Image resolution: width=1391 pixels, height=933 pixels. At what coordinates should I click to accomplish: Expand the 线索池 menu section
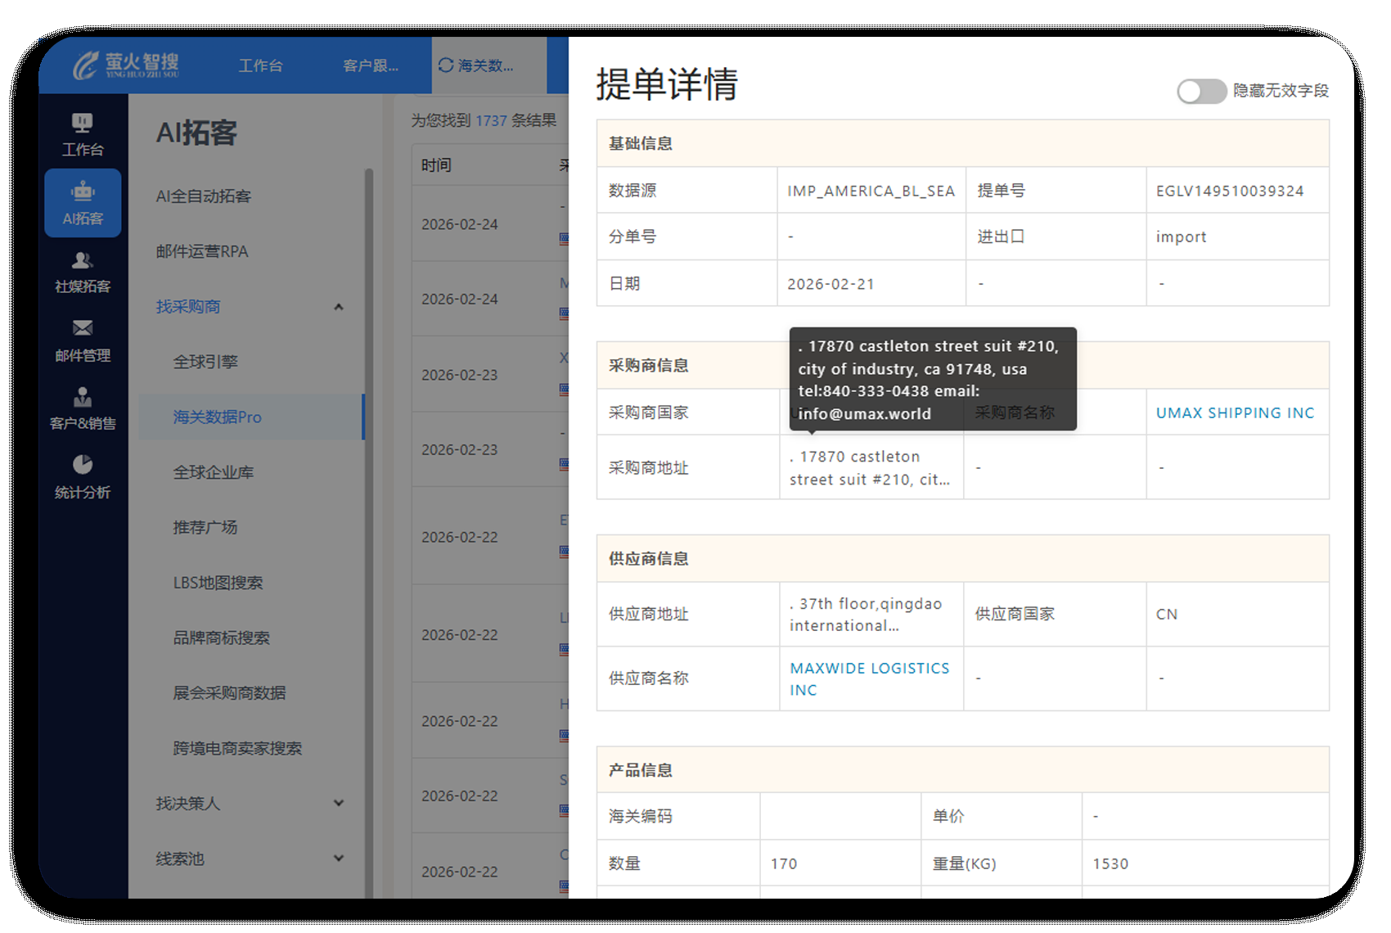(339, 859)
